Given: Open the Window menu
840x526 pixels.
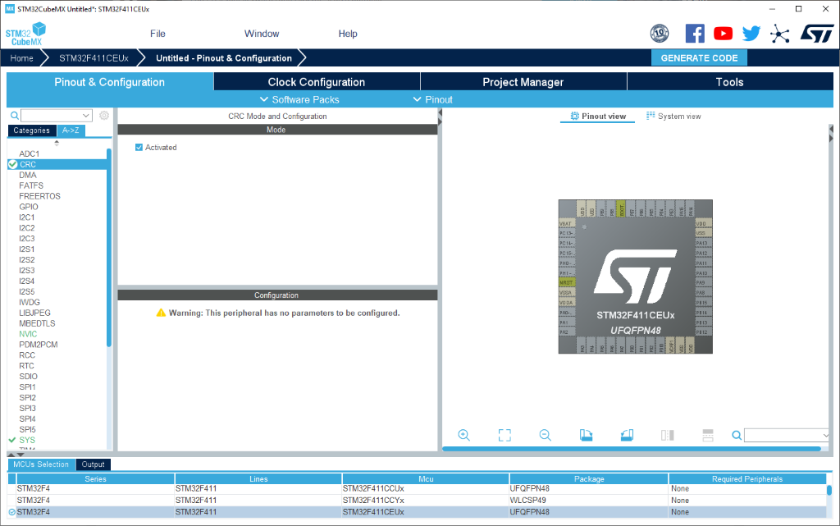Looking at the screenshot, I should pos(262,34).
